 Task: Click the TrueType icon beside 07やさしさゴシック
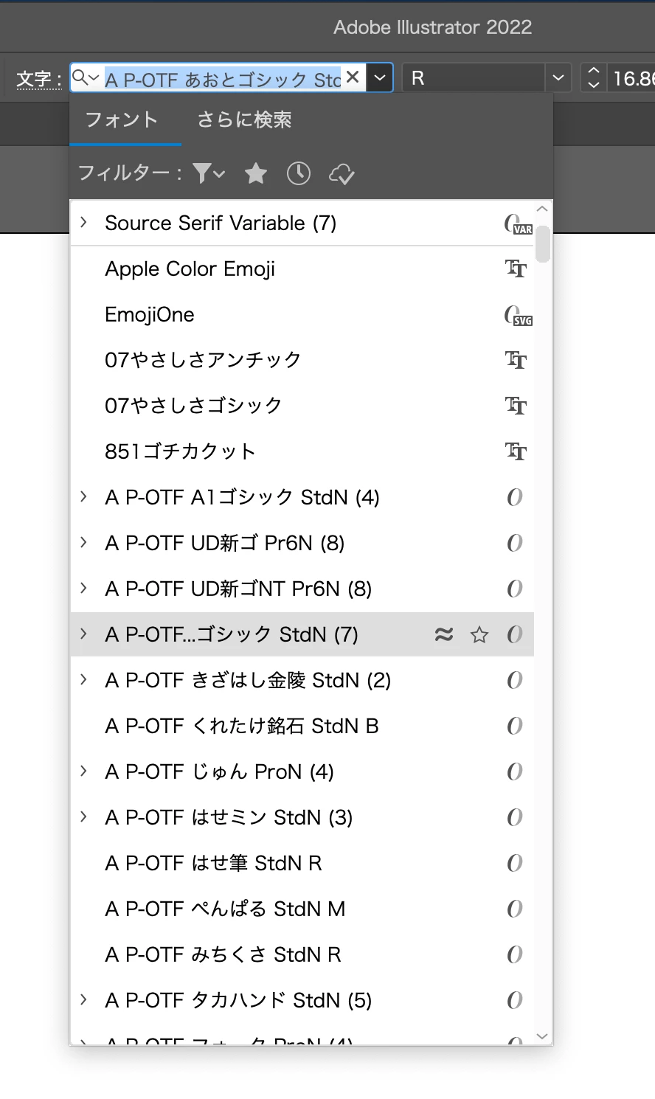tap(516, 406)
